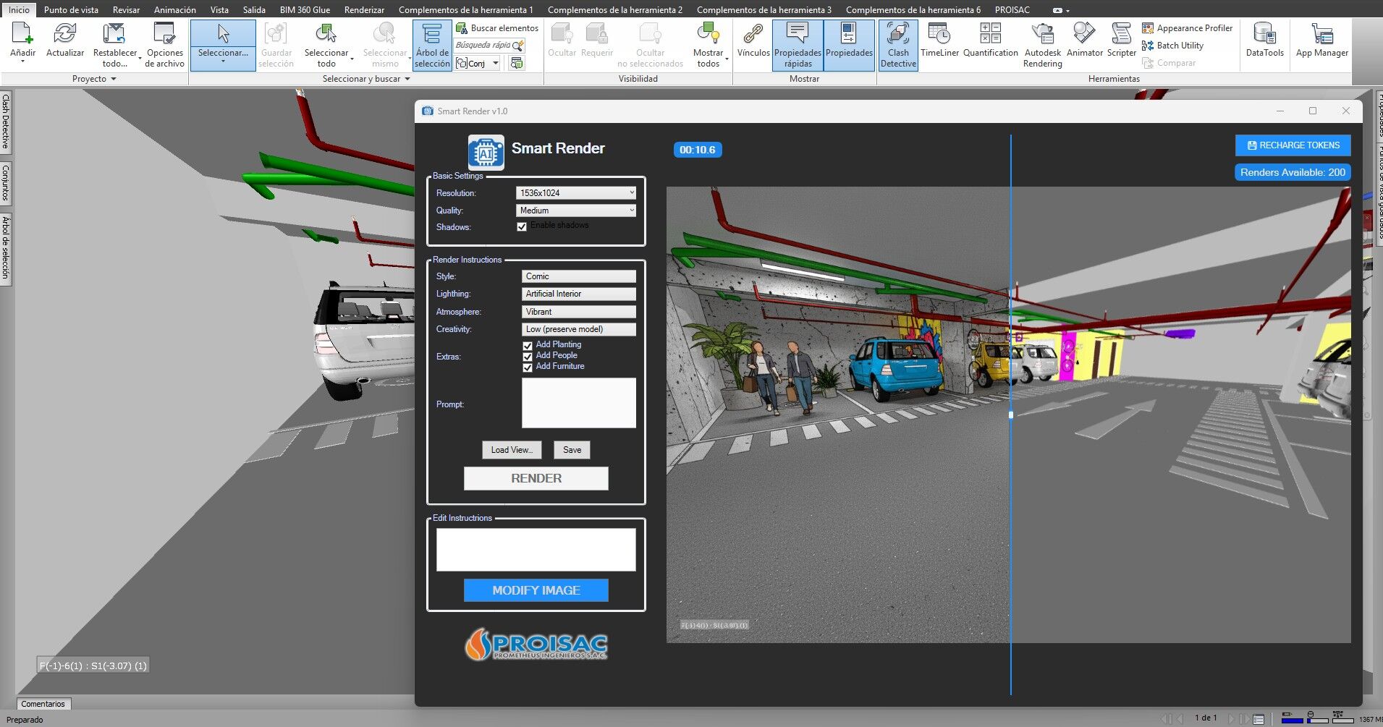Switch to the Punto de vista tab

[71, 10]
